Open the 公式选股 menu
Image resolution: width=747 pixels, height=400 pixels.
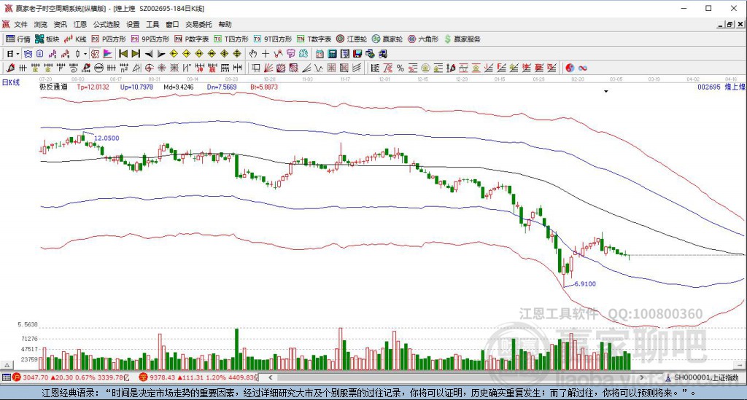(107, 24)
